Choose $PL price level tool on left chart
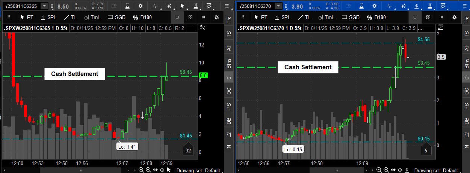 click(49, 17)
